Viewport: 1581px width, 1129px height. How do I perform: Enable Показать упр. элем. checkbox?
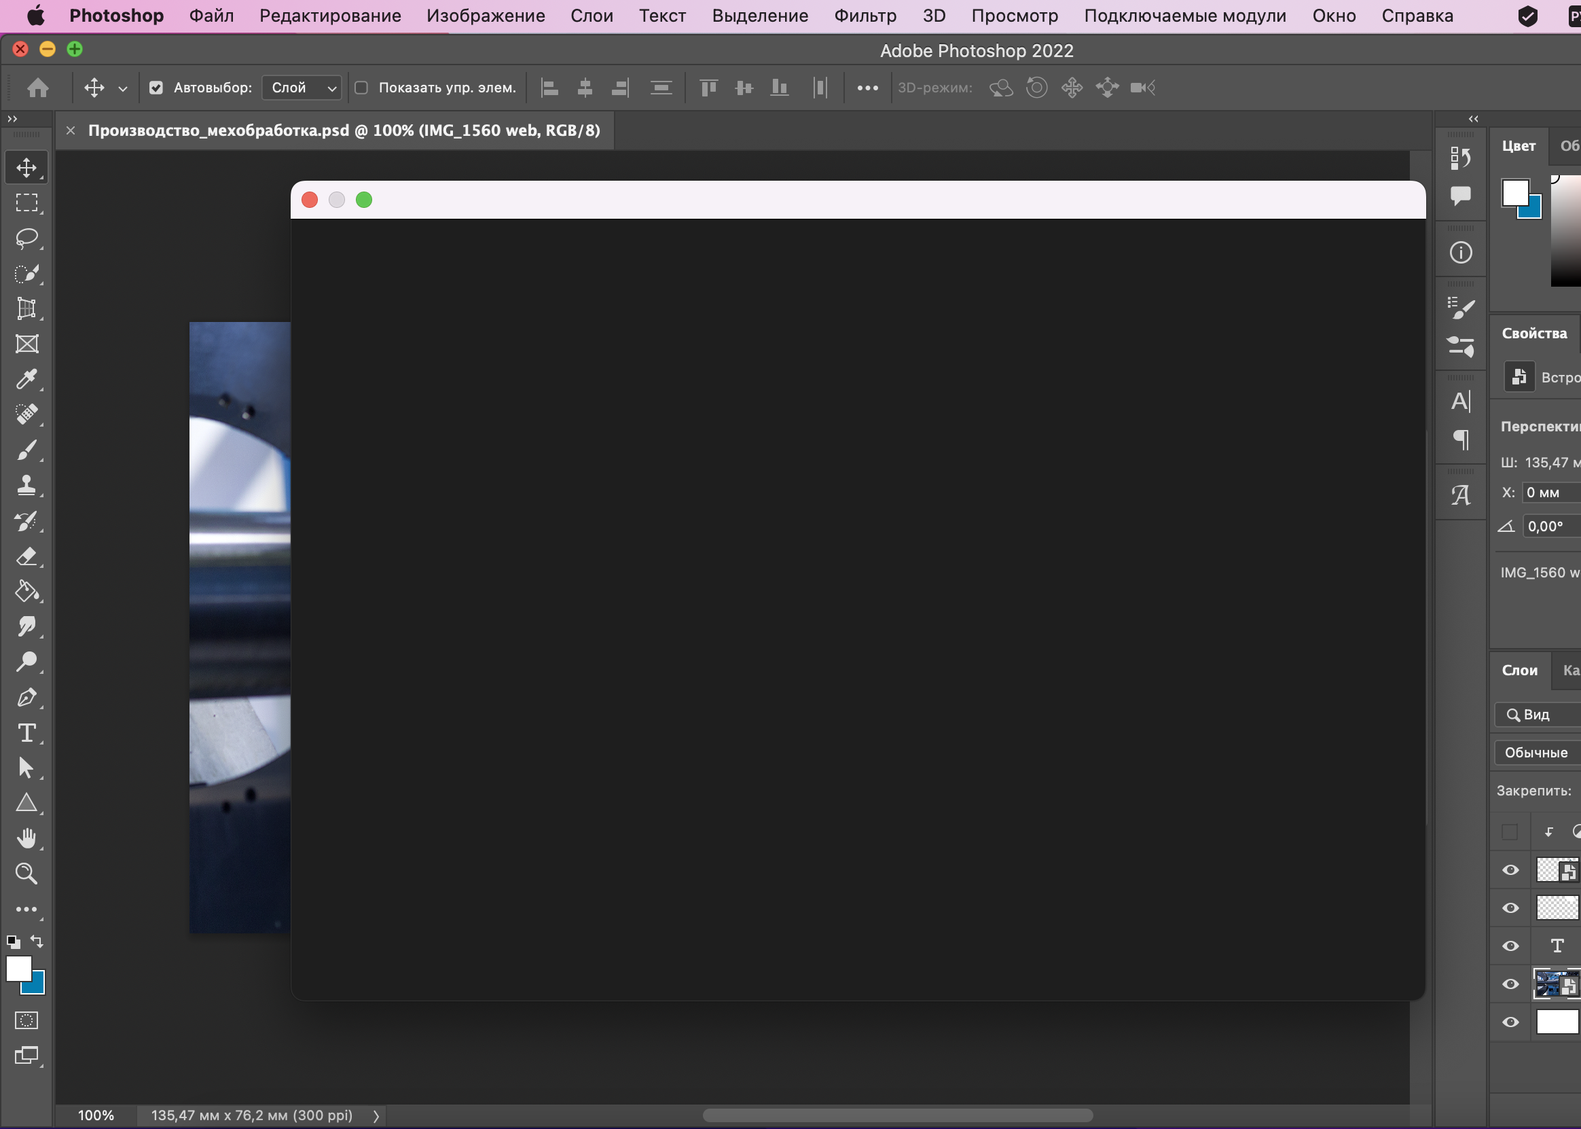point(361,88)
